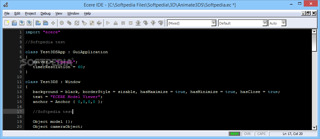Screen dimensions: 320x139
Task: Click the 'import "ecere"' code line
Action: (43, 32)
